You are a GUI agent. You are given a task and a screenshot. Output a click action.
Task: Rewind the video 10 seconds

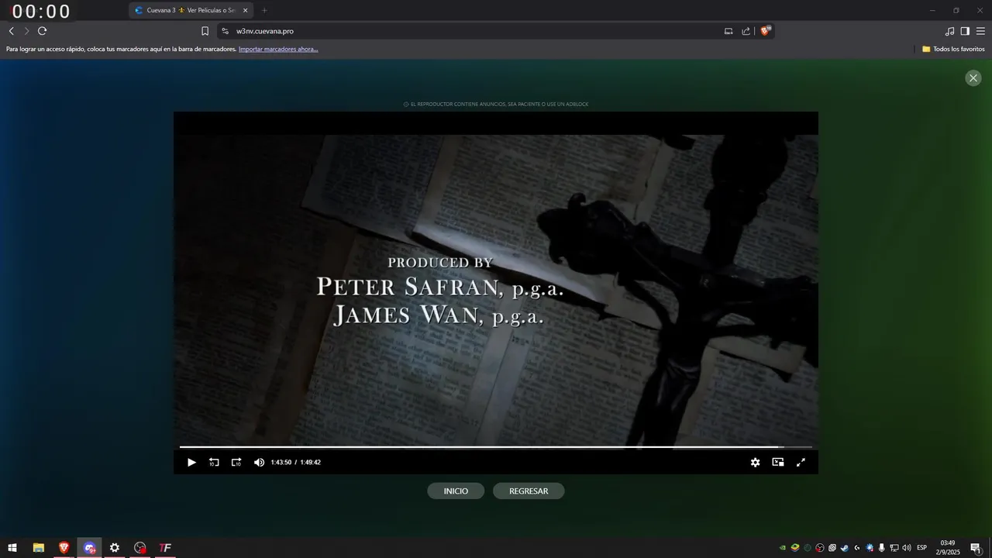click(x=214, y=462)
